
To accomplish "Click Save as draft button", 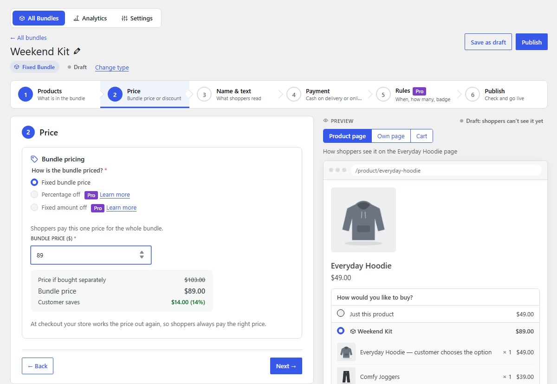I will pos(488,42).
